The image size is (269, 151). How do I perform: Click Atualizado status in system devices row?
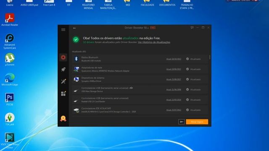(193, 79)
